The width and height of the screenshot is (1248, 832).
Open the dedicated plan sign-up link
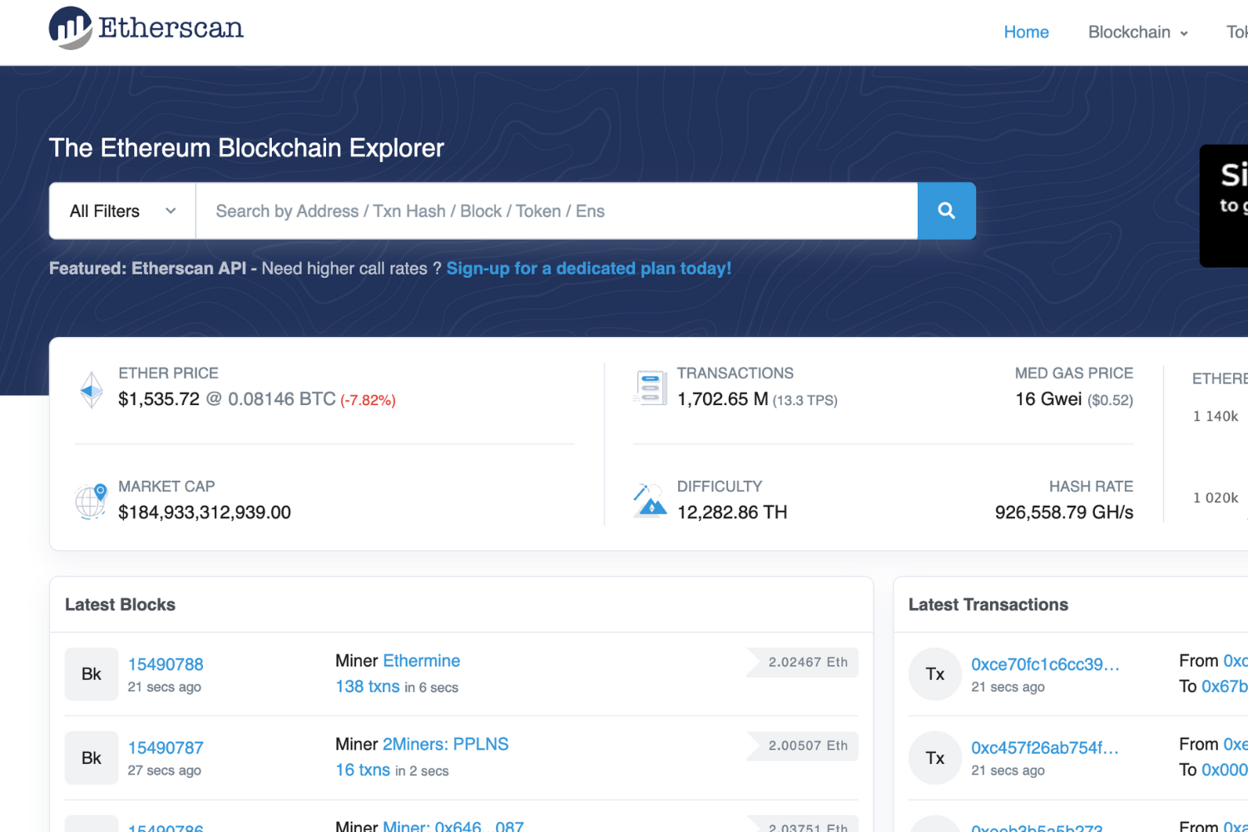click(x=589, y=269)
